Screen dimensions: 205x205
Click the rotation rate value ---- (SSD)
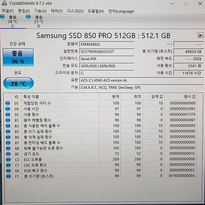point(188,59)
